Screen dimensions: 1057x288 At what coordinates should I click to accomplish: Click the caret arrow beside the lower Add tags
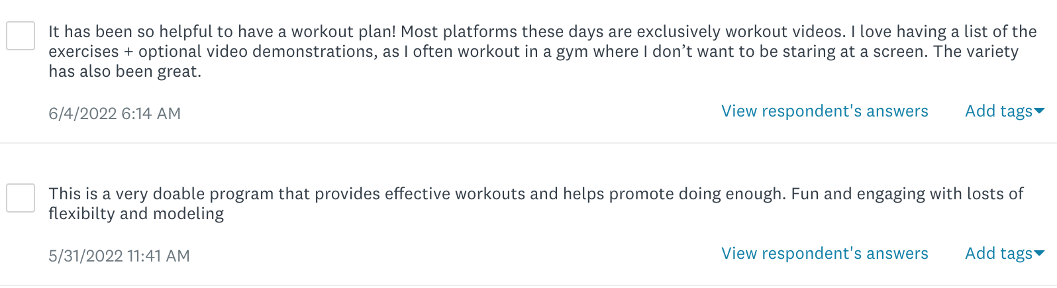pos(1039,254)
